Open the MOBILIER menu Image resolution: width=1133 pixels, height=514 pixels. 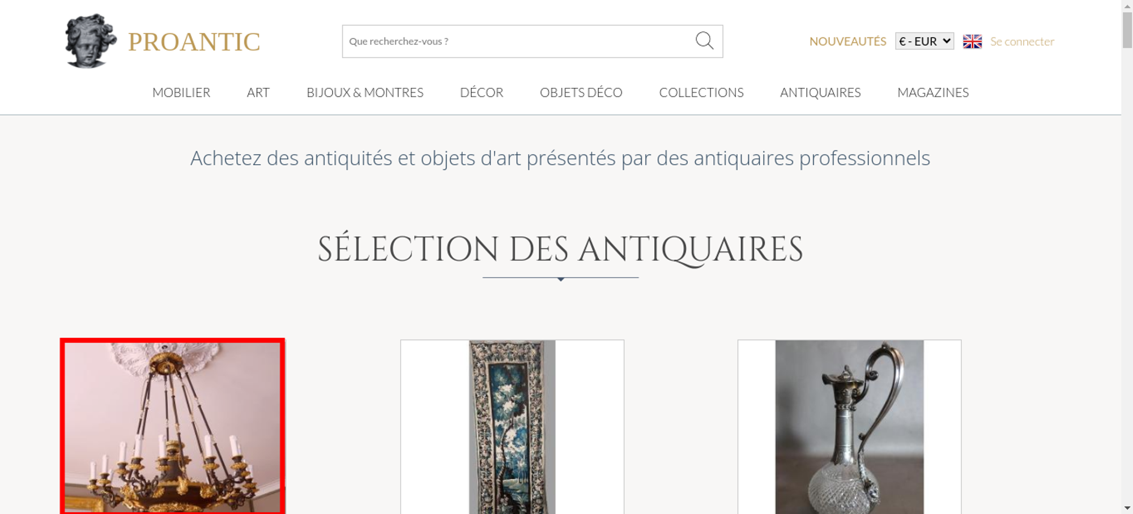pos(181,92)
